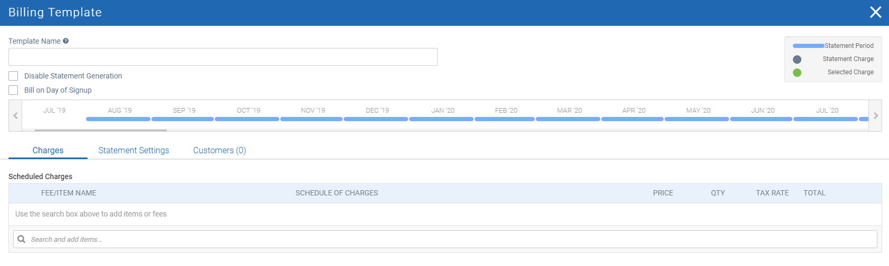Viewport: 889px width, 266px height.
Task: Click the Template Name help icon
Action: [x=65, y=41]
